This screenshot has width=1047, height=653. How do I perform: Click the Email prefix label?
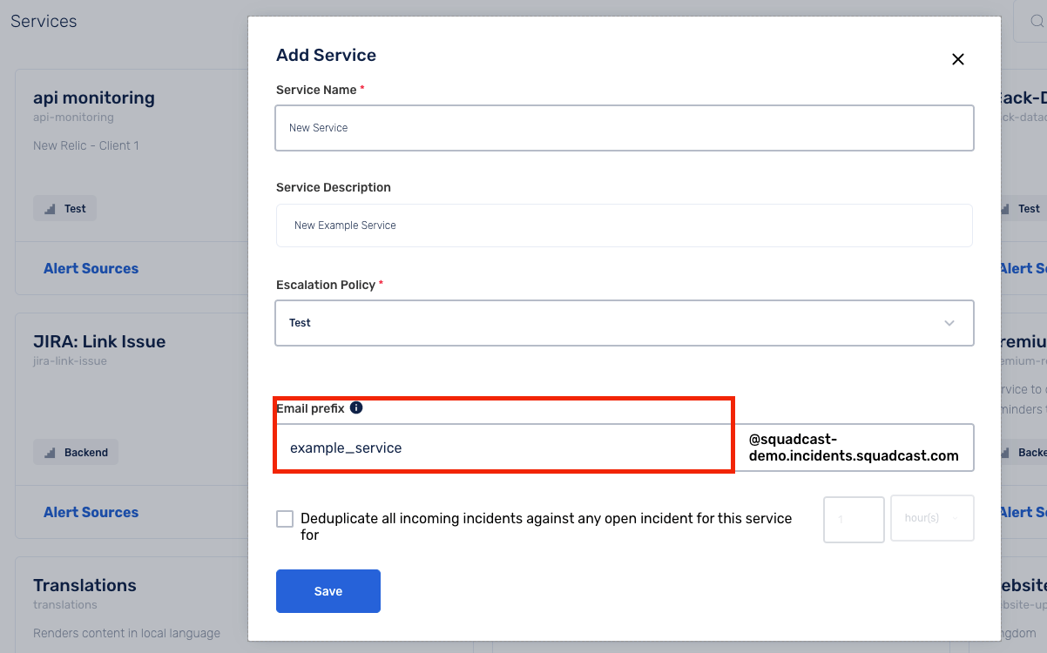[x=310, y=408]
